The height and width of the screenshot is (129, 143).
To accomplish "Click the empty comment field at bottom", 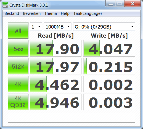I will tap(71, 118).
